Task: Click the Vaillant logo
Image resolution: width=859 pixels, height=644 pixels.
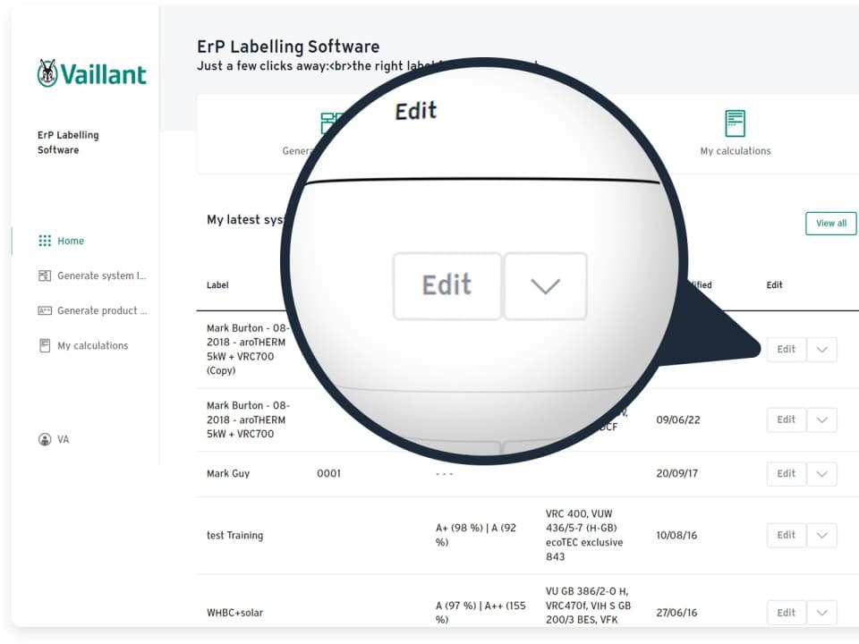Action: pos(91,73)
